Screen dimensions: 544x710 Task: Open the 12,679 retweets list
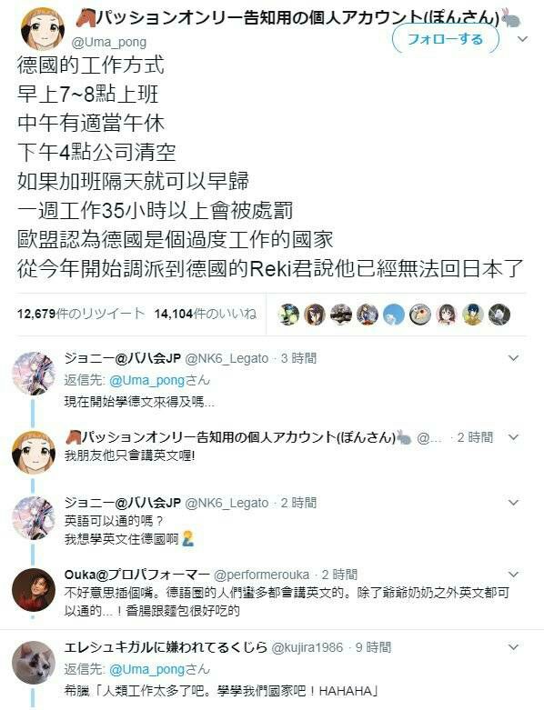click(x=81, y=314)
